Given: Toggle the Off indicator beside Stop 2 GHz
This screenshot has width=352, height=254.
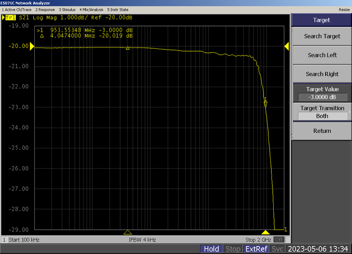Looking at the screenshot, I should point(278,239).
